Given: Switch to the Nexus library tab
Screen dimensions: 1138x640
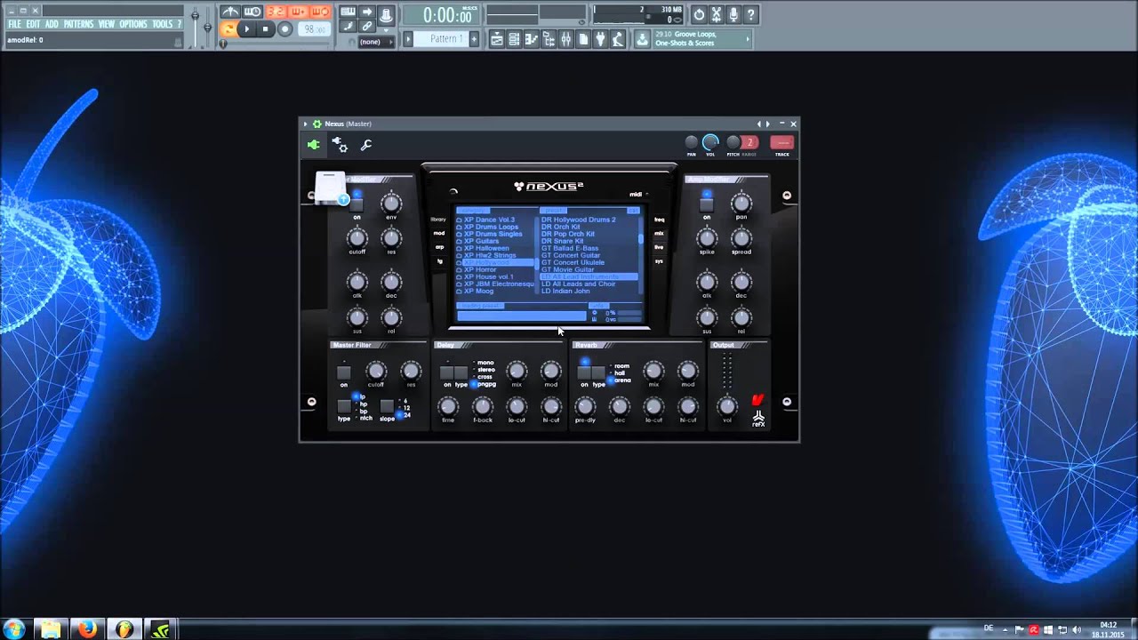Looking at the screenshot, I should pyautogui.click(x=438, y=219).
